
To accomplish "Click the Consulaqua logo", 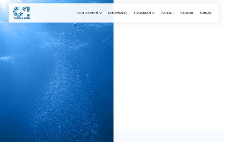I will (x=22, y=13).
